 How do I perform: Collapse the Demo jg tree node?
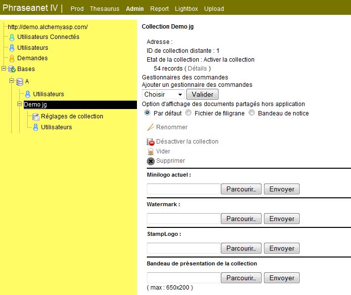(x=20, y=104)
